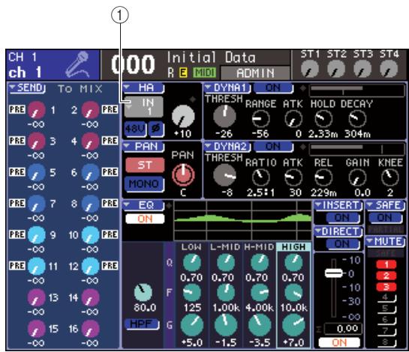The image size is (409, 352).
Task: Click the channel ON button below fader
Action: point(339,342)
